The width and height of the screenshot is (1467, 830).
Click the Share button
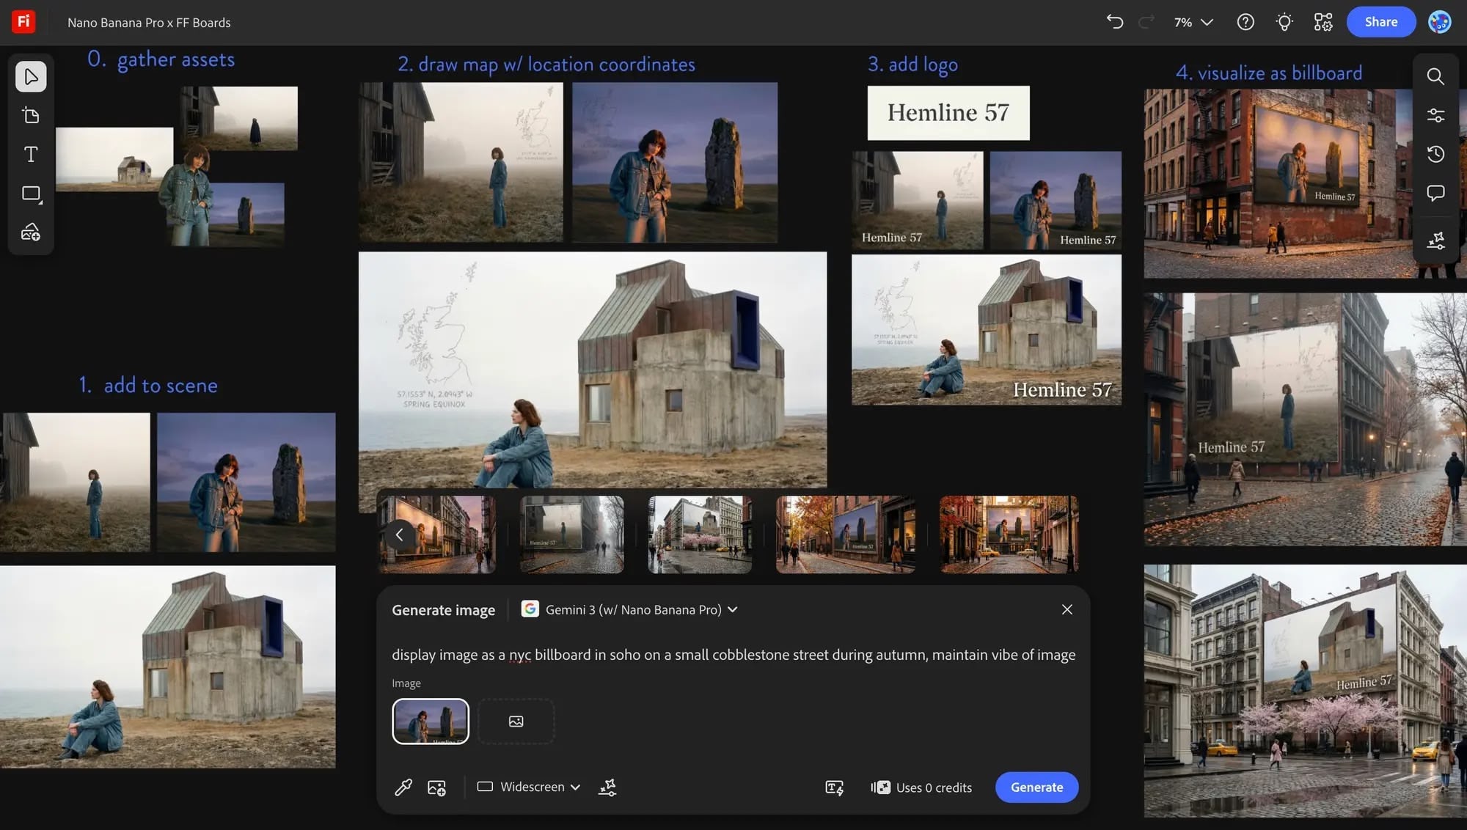tap(1380, 21)
